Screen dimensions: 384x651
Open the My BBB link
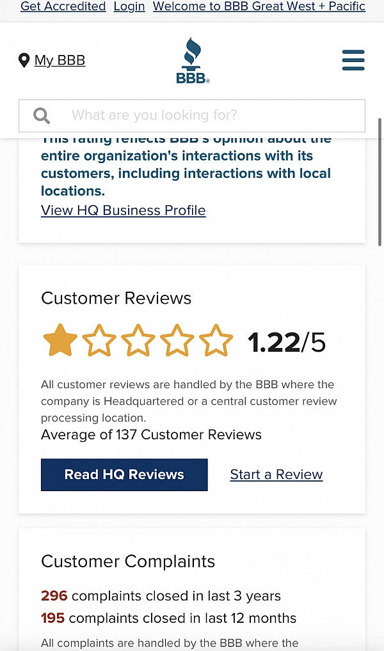point(60,60)
